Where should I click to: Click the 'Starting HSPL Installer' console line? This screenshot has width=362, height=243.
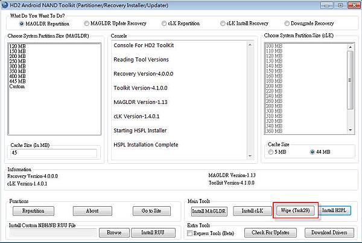(x=140, y=131)
